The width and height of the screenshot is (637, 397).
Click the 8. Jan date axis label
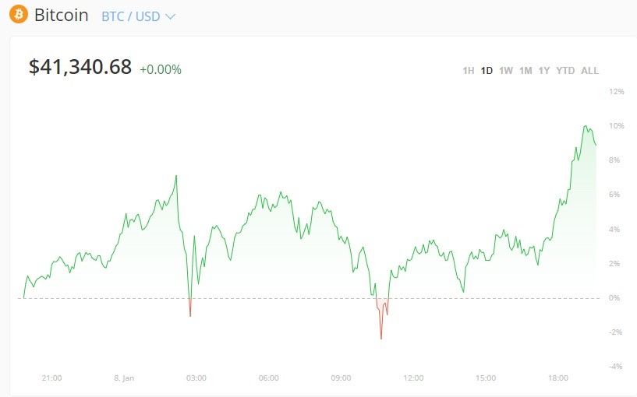pos(124,378)
